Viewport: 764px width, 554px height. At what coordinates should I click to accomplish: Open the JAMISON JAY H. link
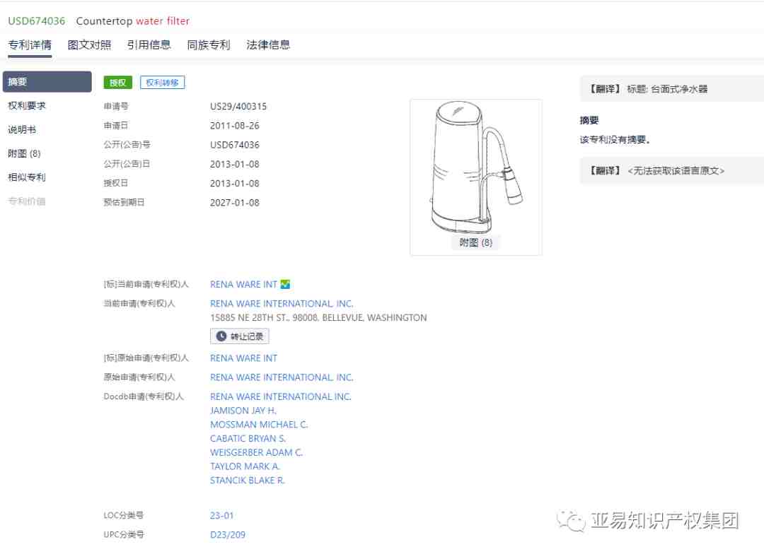click(243, 411)
